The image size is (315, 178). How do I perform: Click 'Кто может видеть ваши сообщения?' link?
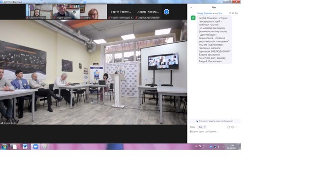coord(214,121)
